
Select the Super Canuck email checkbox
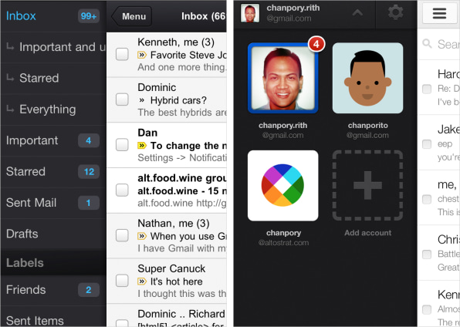point(122,281)
